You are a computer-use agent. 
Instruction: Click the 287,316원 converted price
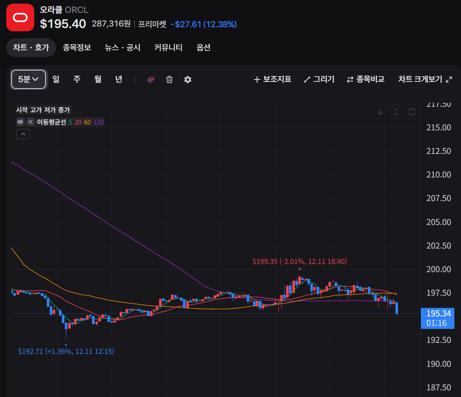tap(111, 24)
